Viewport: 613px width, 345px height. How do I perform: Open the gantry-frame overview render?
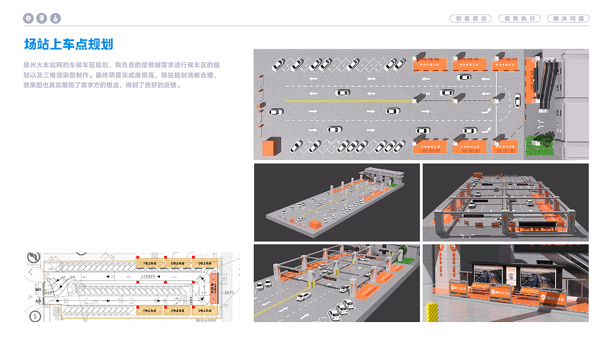(506, 202)
